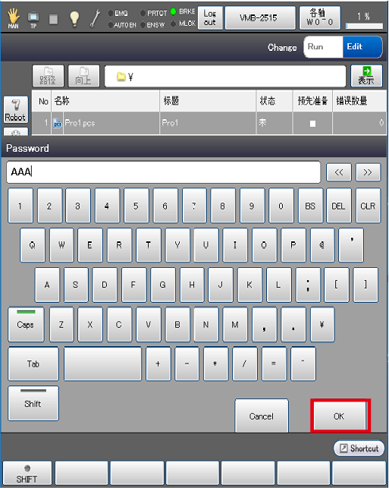Confirm password with OK button
The width and height of the screenshot is (389, 488).
click(x=340, y=416)
